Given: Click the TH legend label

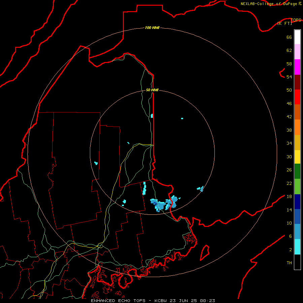Looking at the screenshot, I should (x=289, y=263).
